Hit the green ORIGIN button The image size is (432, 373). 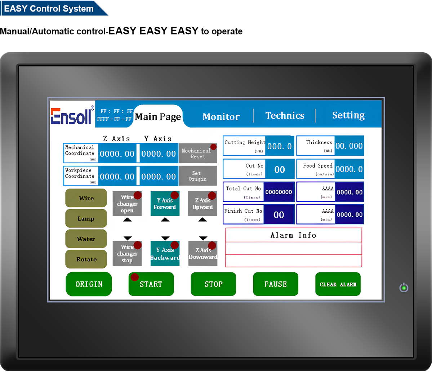pyautogui.click(x=89, y=284)
